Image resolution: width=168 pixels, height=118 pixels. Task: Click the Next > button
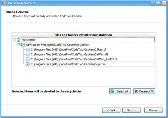point(131,110)
